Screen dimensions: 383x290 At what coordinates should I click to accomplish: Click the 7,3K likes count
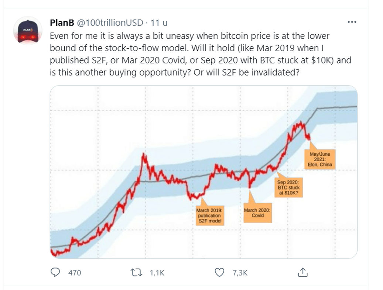pos(240,273)
